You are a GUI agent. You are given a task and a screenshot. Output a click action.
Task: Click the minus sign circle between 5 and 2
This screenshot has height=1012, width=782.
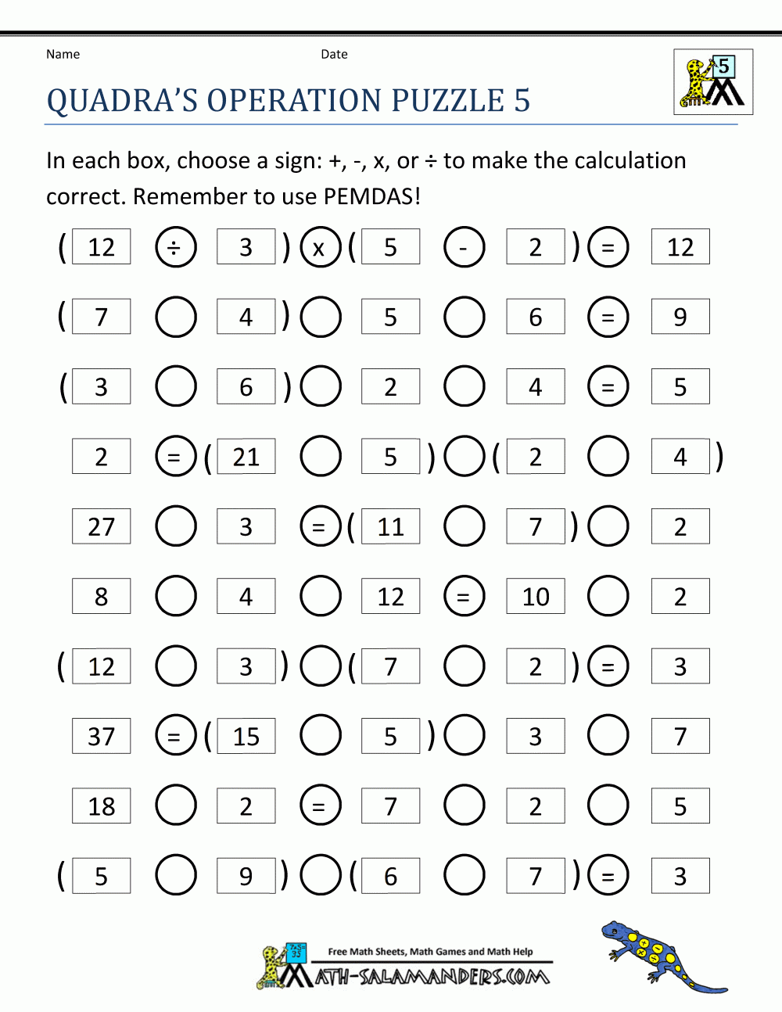click(464, 248)
